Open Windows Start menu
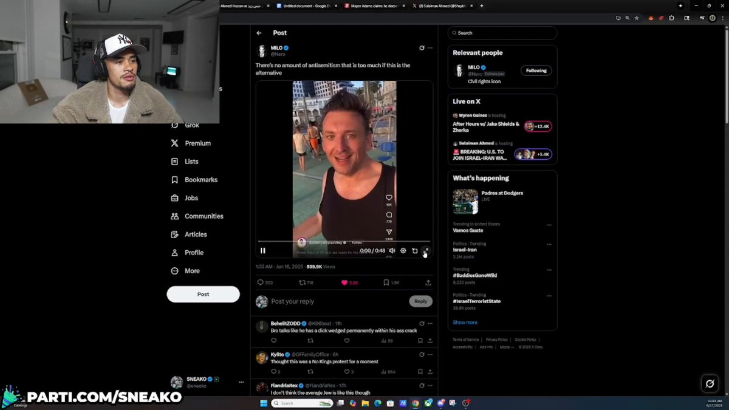Image resolution: width=729 pixels, height=410 pixels. [x=264, y=403]
